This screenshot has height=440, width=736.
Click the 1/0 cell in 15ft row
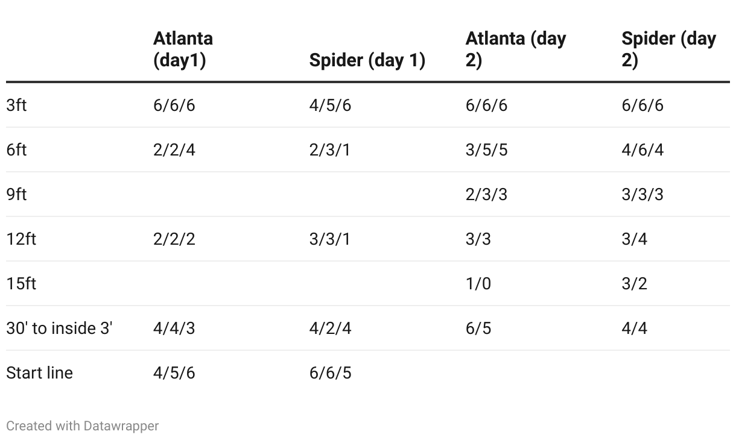[478, 283]
